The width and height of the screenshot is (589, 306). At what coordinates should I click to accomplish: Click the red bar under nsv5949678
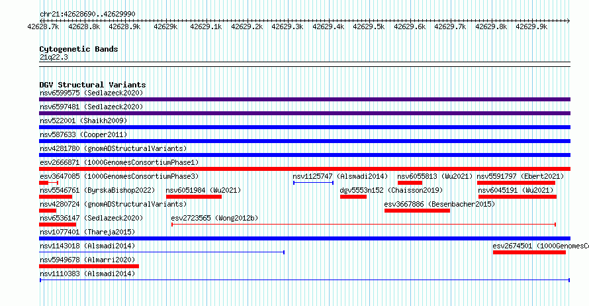[x=89, y=266]
